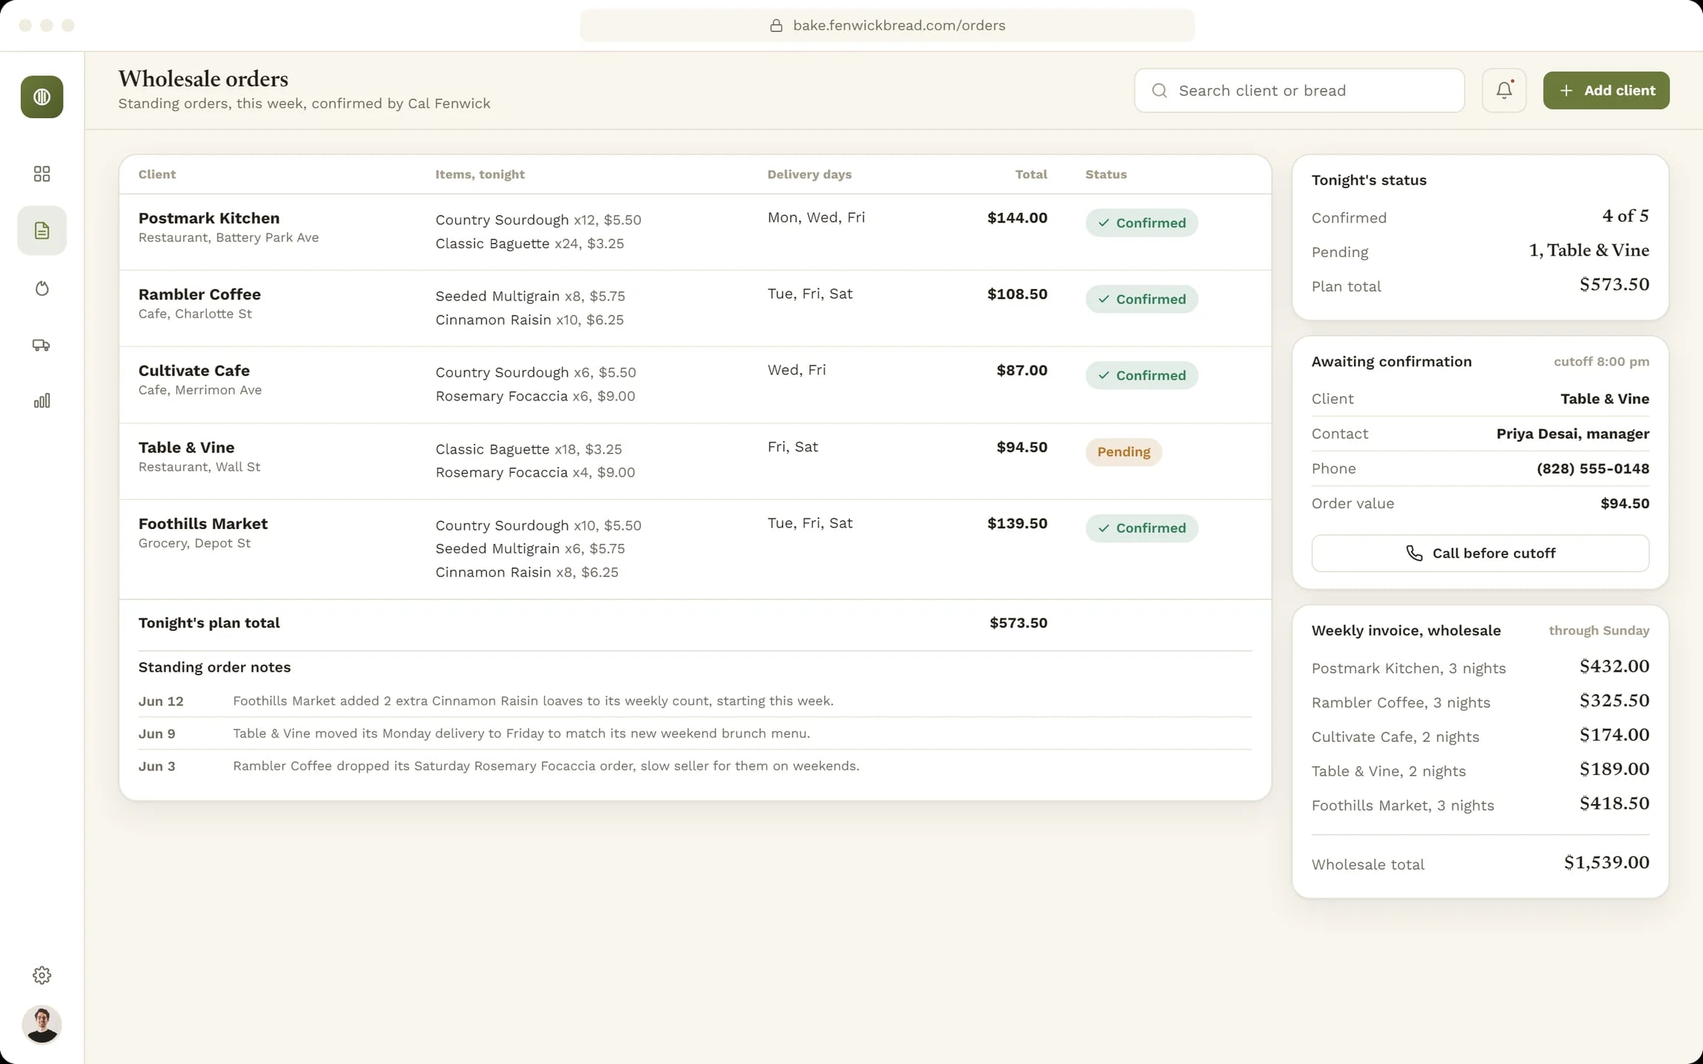The image size is (1703, 1064).
Task: Click the $573.50 tonight's plan total in table
Action: click(1019, 623)
